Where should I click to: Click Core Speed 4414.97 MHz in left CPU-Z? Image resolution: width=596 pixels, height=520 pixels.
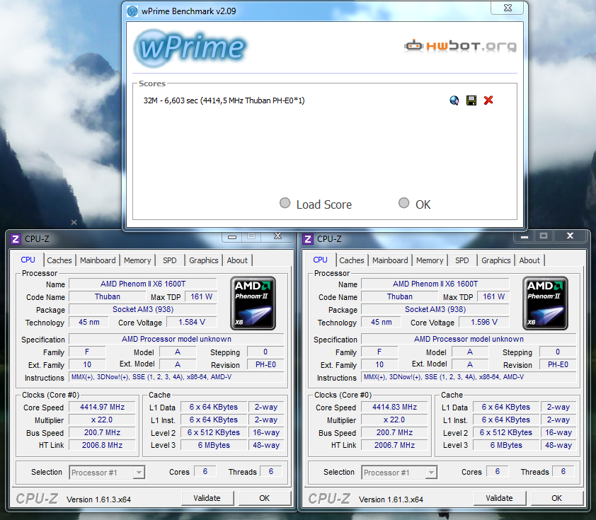102,408
